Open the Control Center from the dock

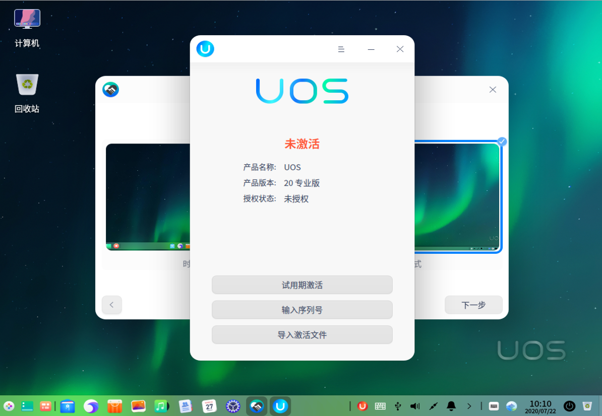pyautogui.click(x=233, y=406)
